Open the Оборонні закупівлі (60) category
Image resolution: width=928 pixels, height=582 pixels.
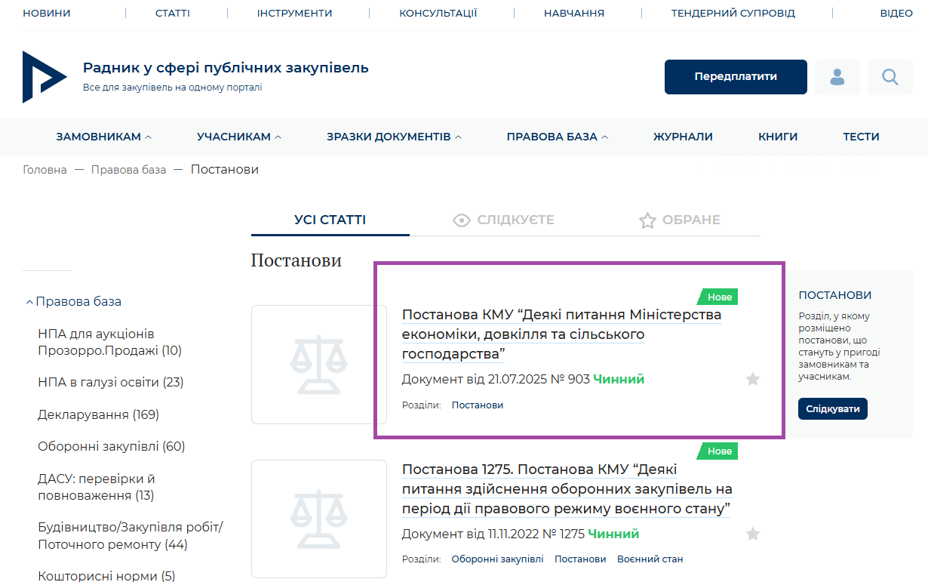click(111, 446)
